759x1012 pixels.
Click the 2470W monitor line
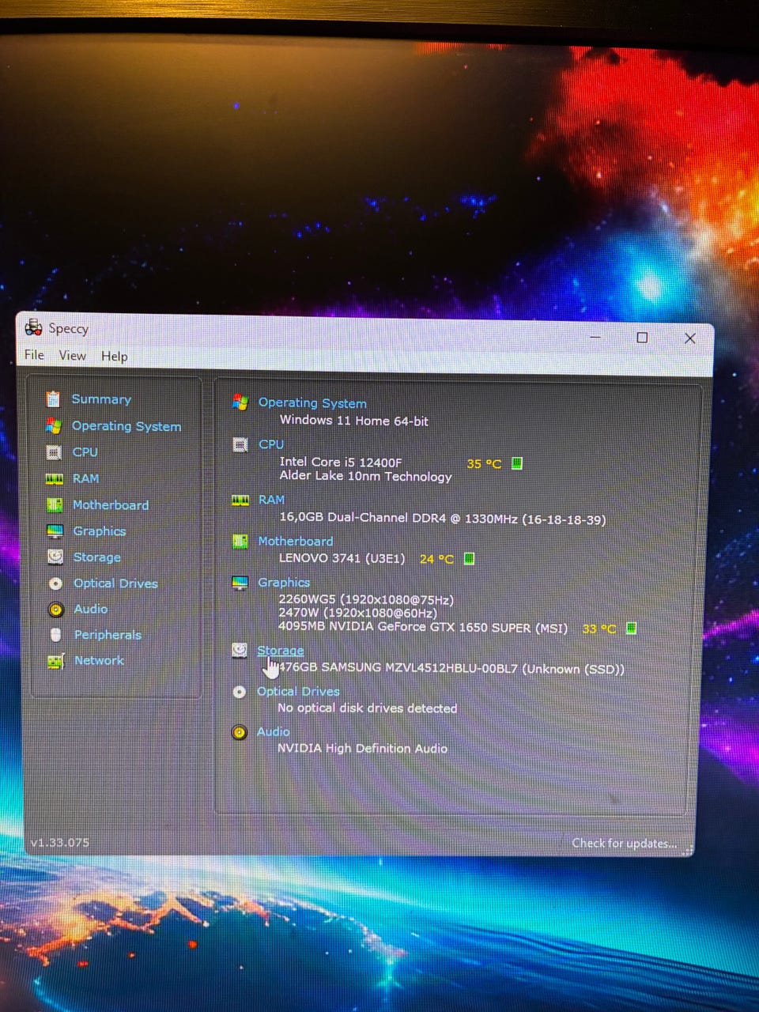click(x=357, y=613)
